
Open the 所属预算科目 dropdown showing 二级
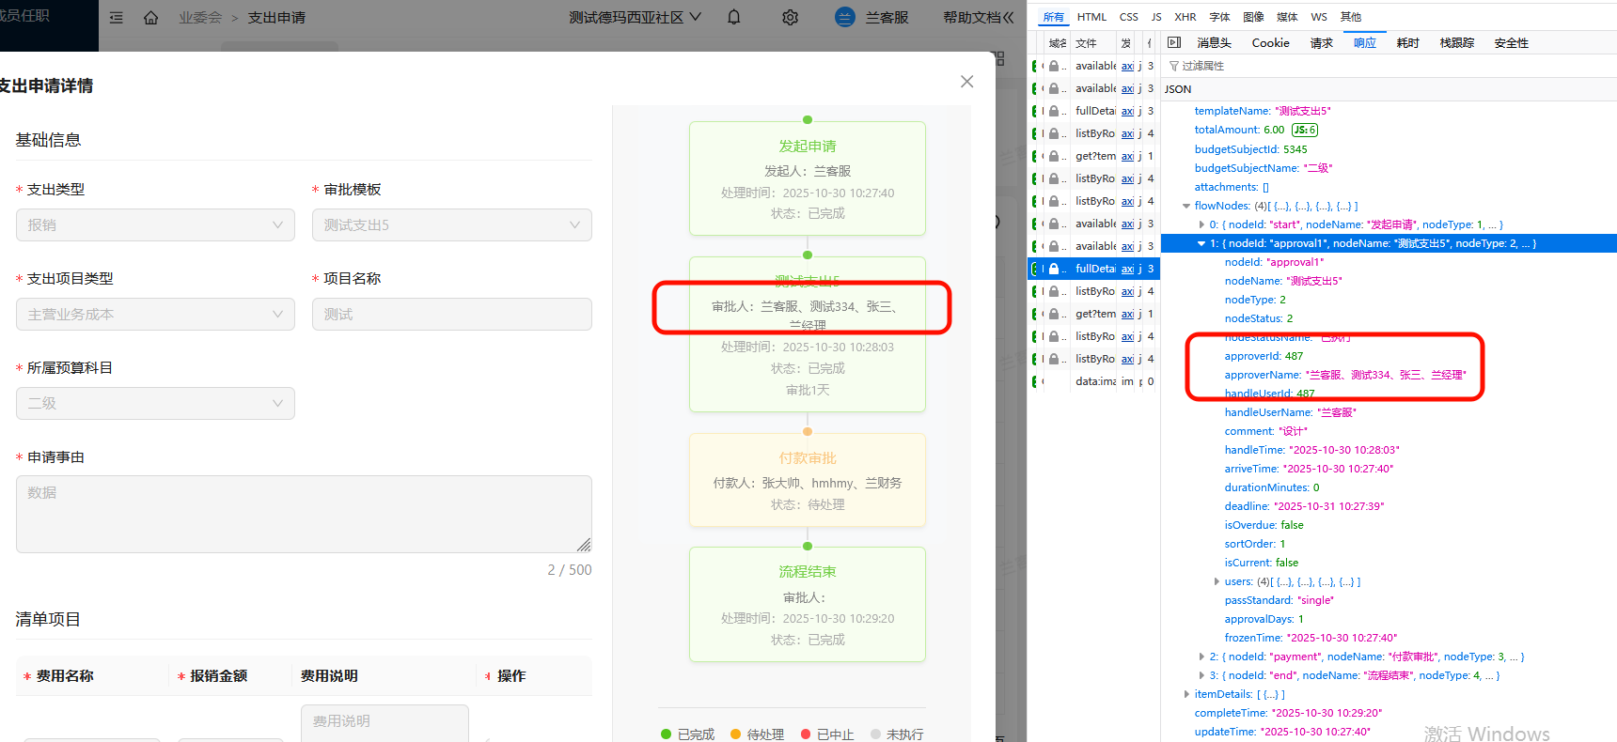(x=155, y=403)
